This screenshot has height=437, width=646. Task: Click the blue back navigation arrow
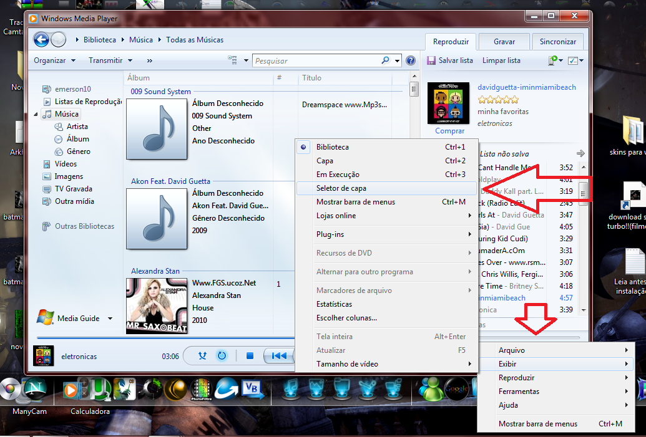(x=41, y=40)
